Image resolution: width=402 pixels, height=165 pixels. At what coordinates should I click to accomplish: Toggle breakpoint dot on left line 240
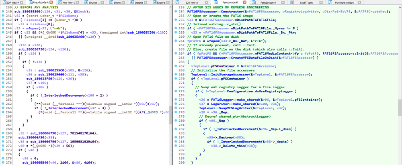pos(2,12)
